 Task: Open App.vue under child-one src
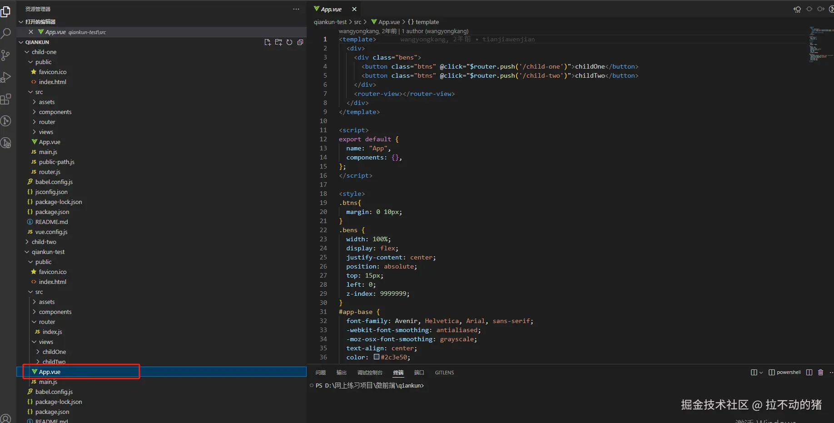point(50,142)
